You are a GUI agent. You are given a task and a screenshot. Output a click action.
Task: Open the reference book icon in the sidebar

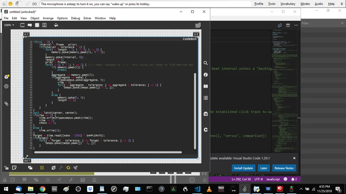[x=206, y=86]
